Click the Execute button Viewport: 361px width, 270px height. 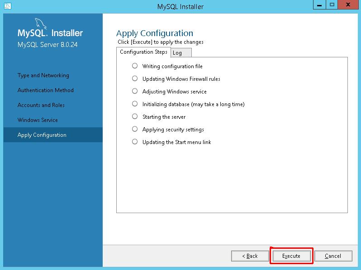291,256
